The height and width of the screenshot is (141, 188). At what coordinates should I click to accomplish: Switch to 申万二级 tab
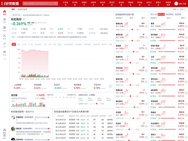(161, 14)
